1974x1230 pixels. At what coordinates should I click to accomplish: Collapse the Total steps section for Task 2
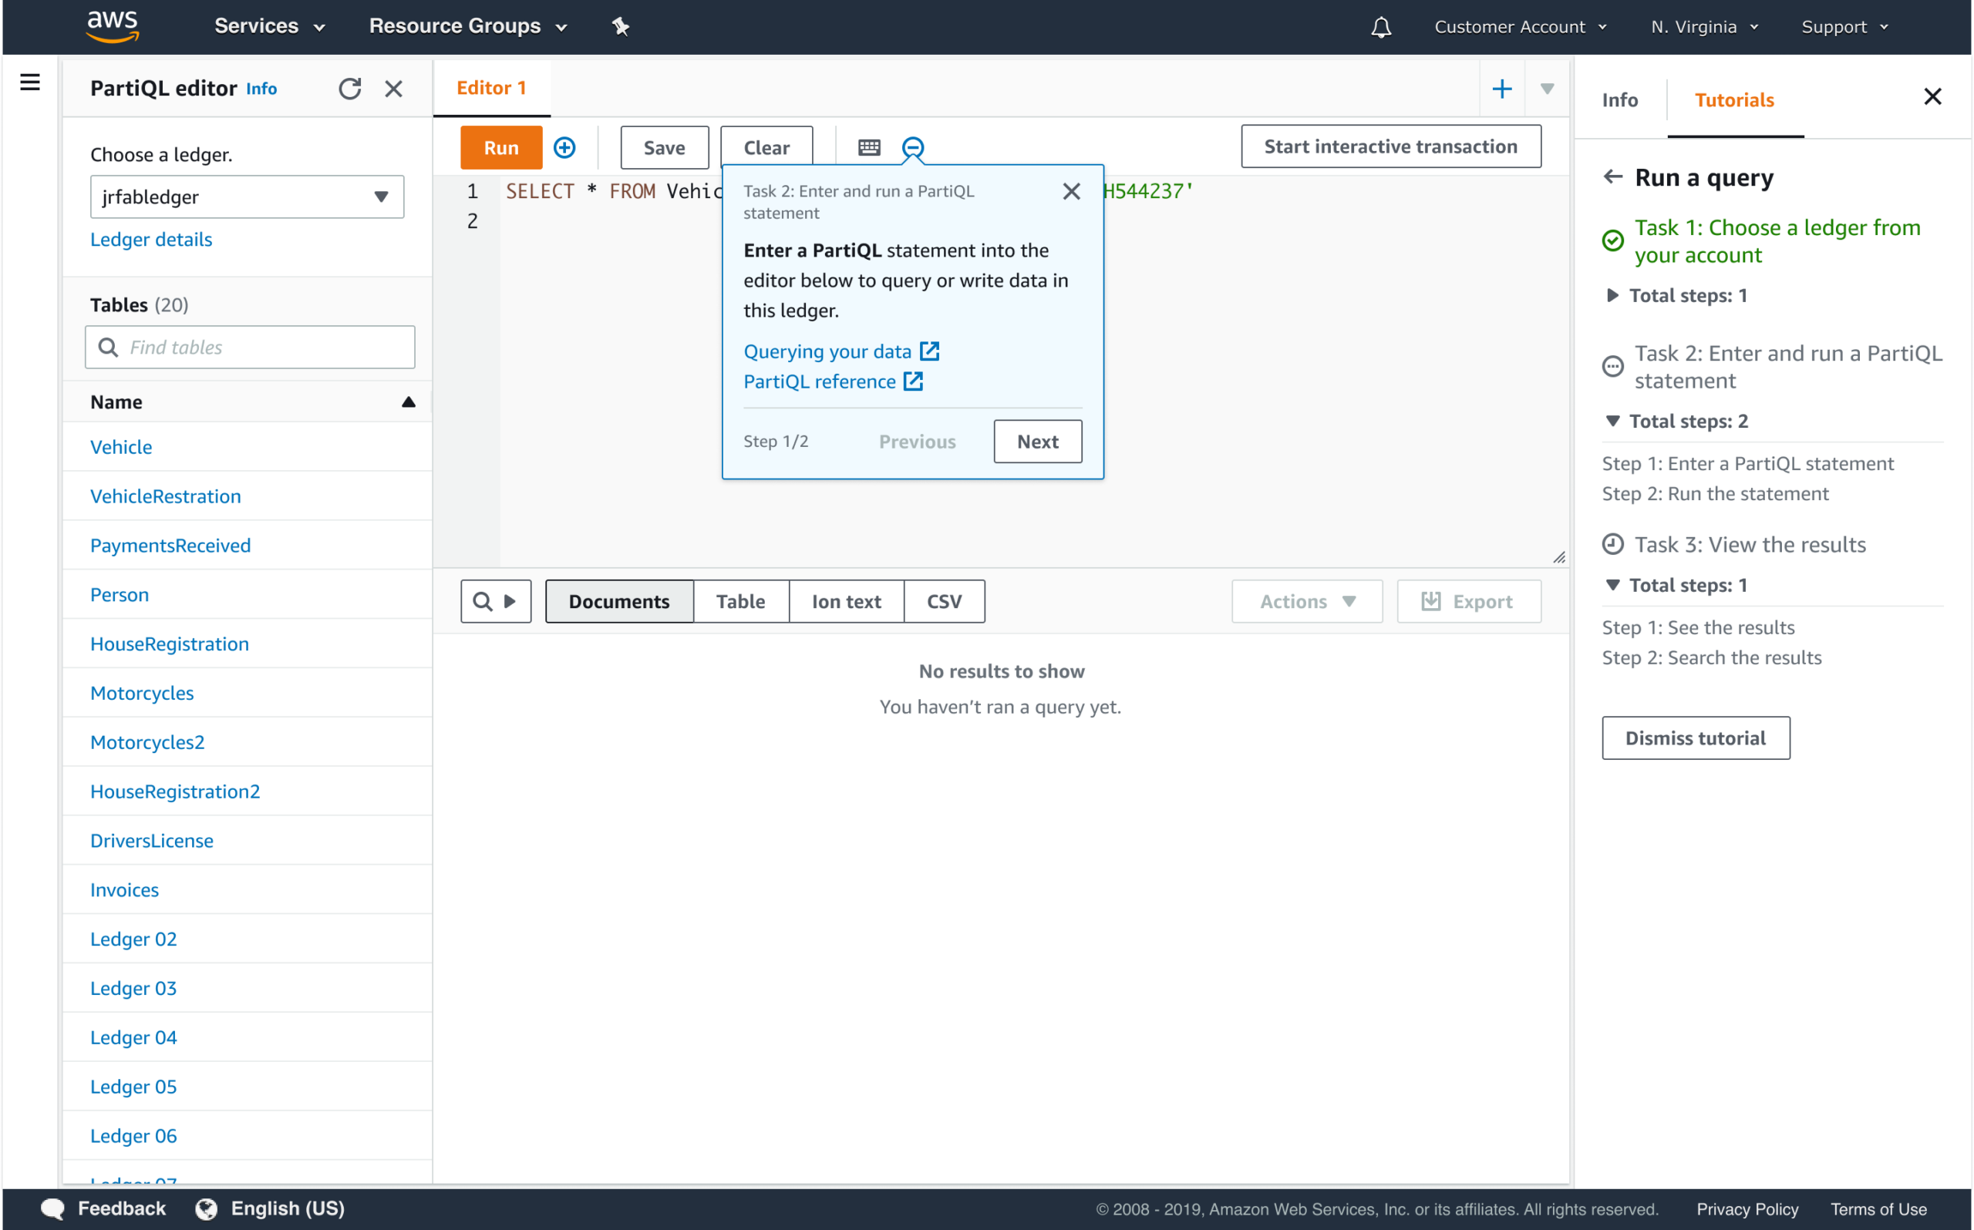tap(1614, 421)
